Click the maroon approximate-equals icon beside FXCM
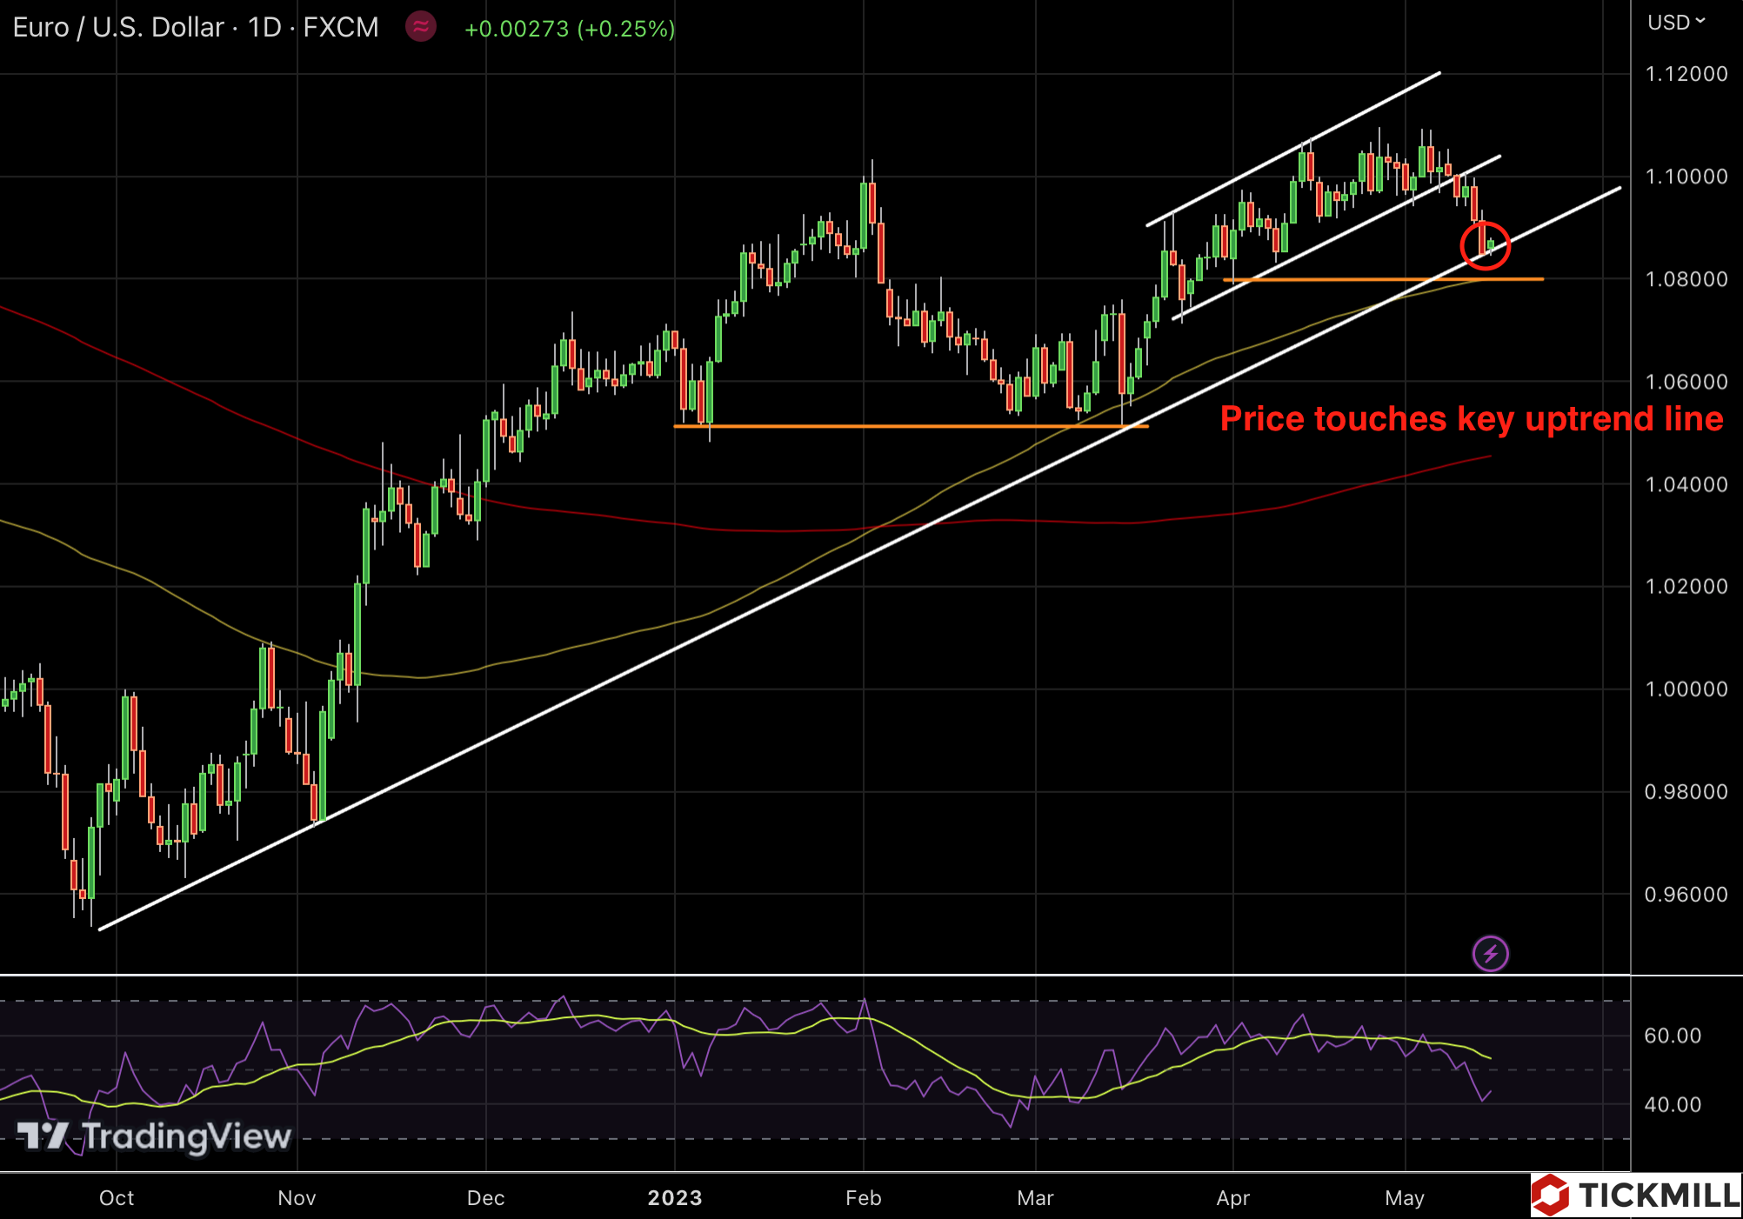This screenshot has height=1219, width=1743. tap(421, 27)
